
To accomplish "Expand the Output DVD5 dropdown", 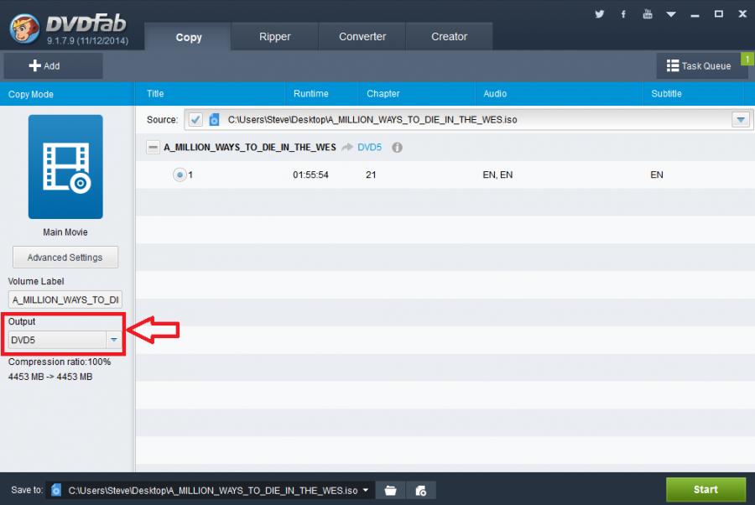I will coord(113,340).
